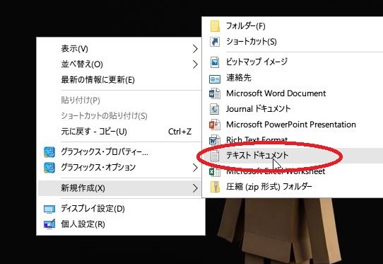
Task: Expand the 表示(V) submenu arrow
Action: coord(194,49)
